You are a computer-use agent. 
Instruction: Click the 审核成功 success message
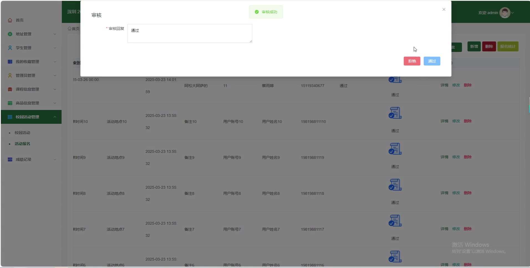[x=266, y=12]
